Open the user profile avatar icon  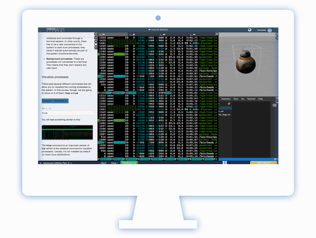(x=269, y=30)
